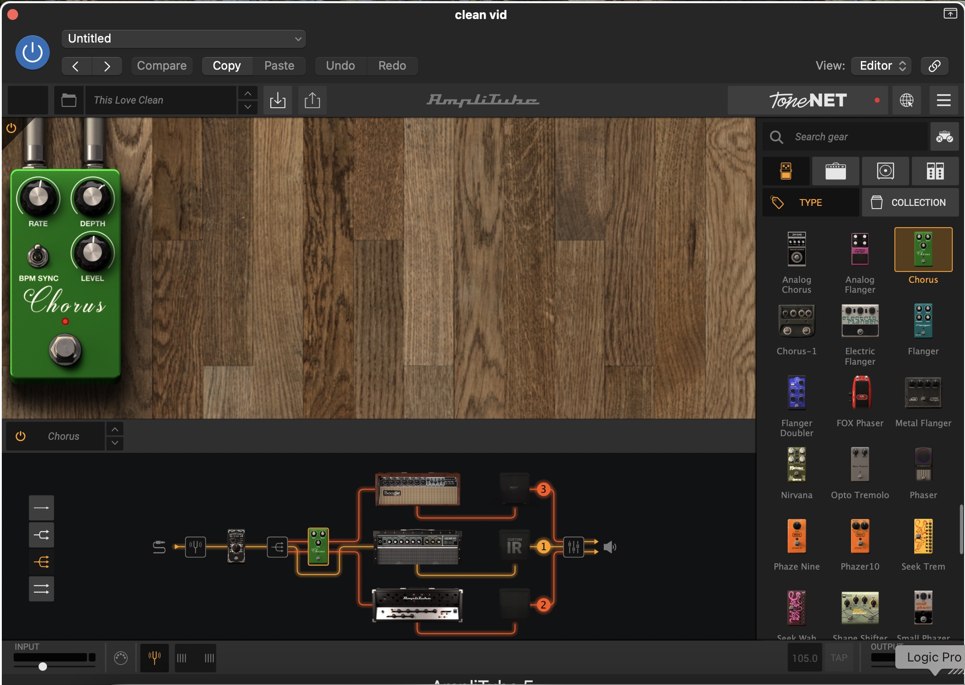Switch to the COLLECTION filter tab
965x685 pixels.
click(x=910, y=202)
